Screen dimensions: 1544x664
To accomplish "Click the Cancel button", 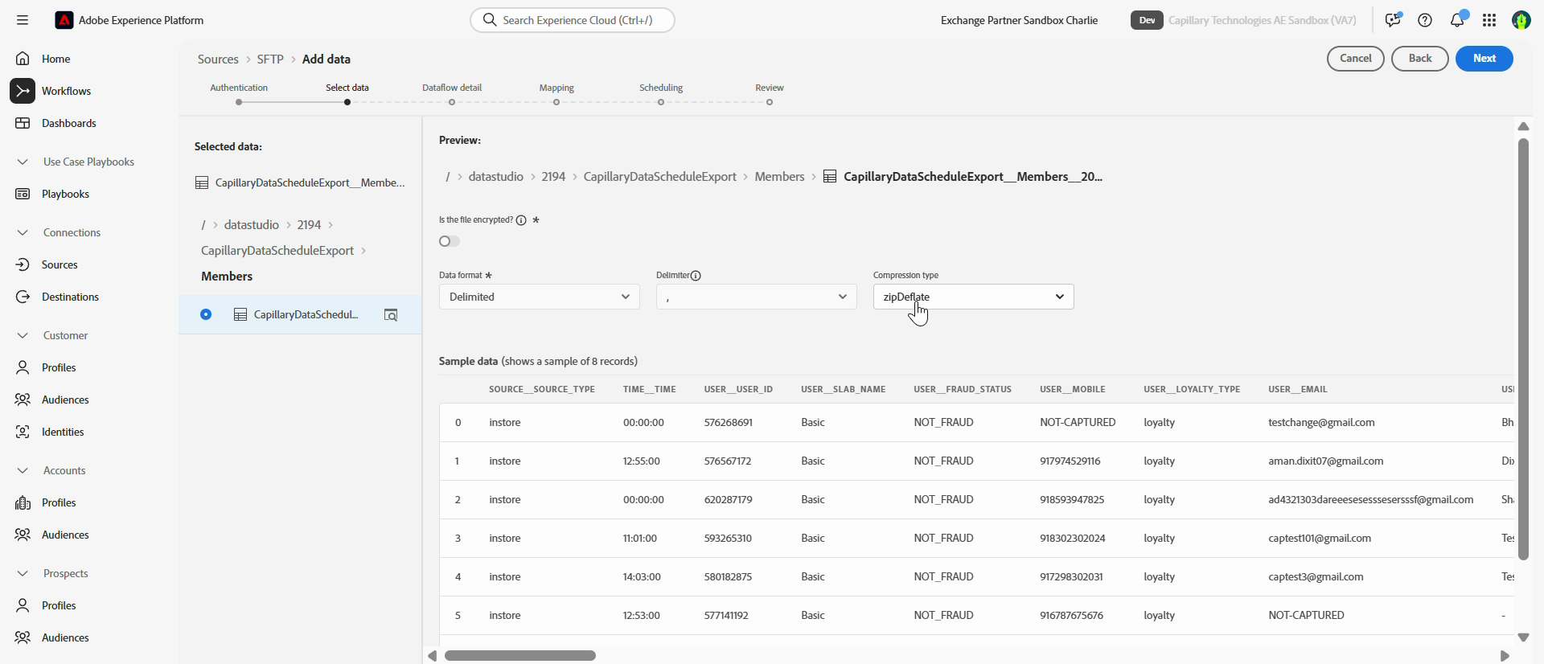I will click(x=1356, y=59).
